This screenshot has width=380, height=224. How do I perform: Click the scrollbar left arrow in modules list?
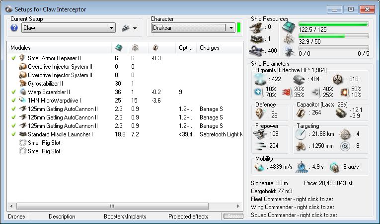11,206
